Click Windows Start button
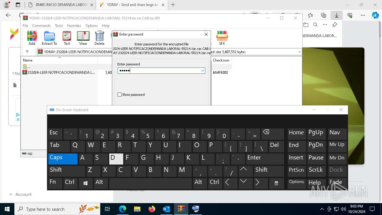The width and height of the screenshot is (382, 215). (x=7, y=209)
